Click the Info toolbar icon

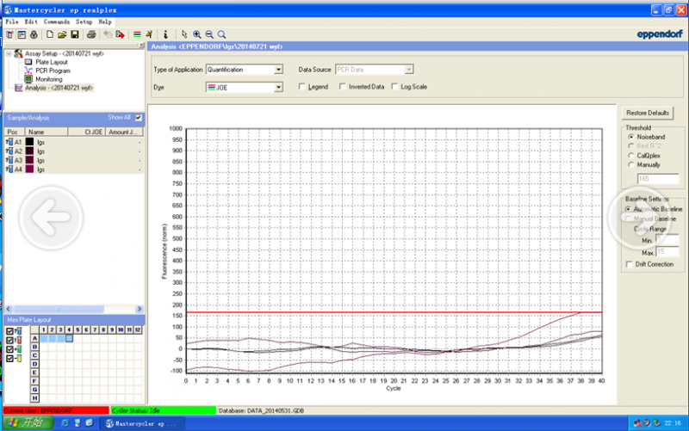[165, 34]
